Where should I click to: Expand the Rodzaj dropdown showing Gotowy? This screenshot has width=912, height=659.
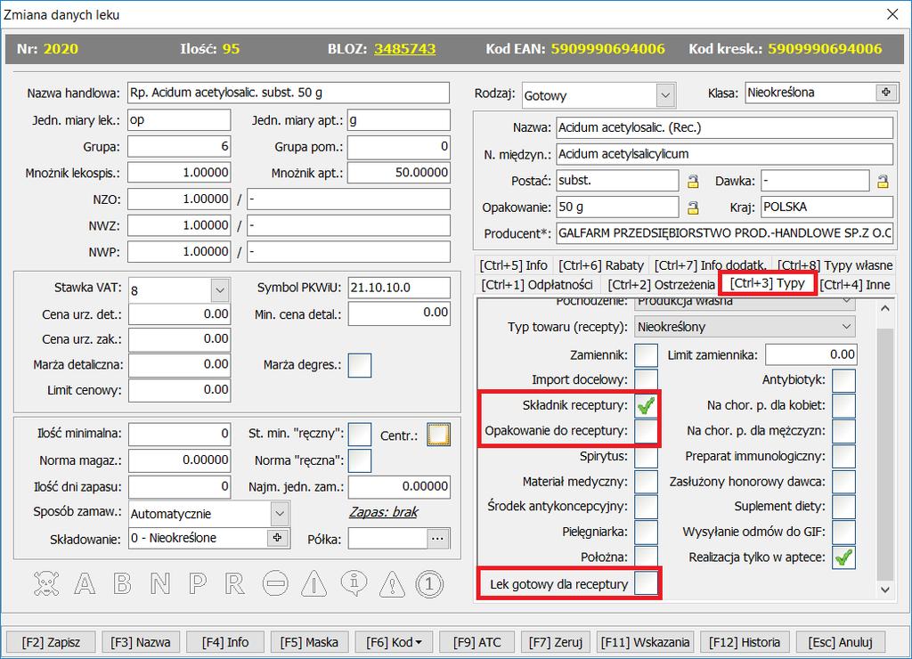pos(665,95)
